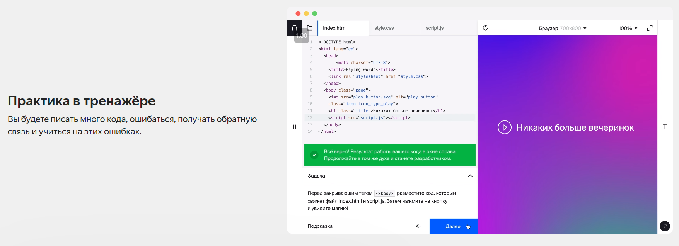Click the '<link rel="stylesheet"' code line
The height and width of the screenshot is (246, 679).
[x=378, y=76]
